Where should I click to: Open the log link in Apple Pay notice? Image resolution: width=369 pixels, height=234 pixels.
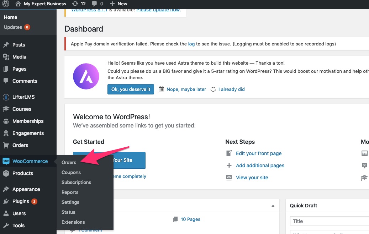click(191, 44)
